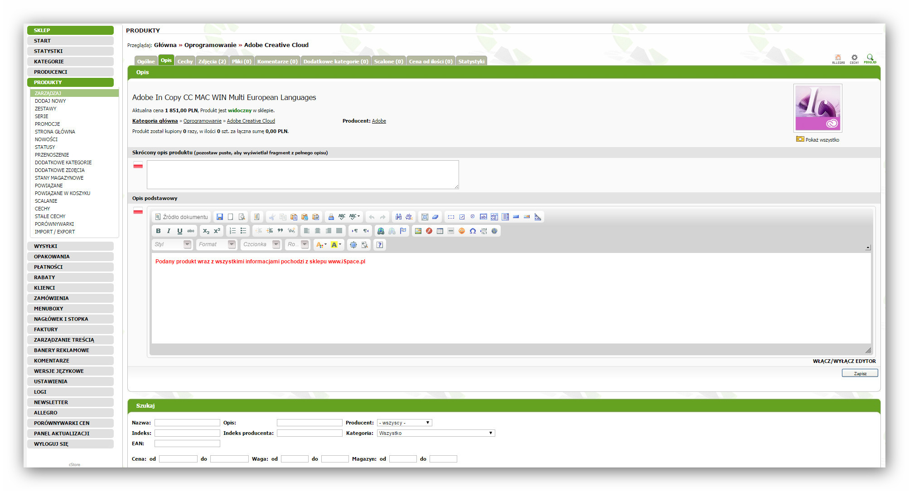Viewport: 909px width, 491px height.
Task: Click the Save diskette icon in editor
Action: [220, 217]
